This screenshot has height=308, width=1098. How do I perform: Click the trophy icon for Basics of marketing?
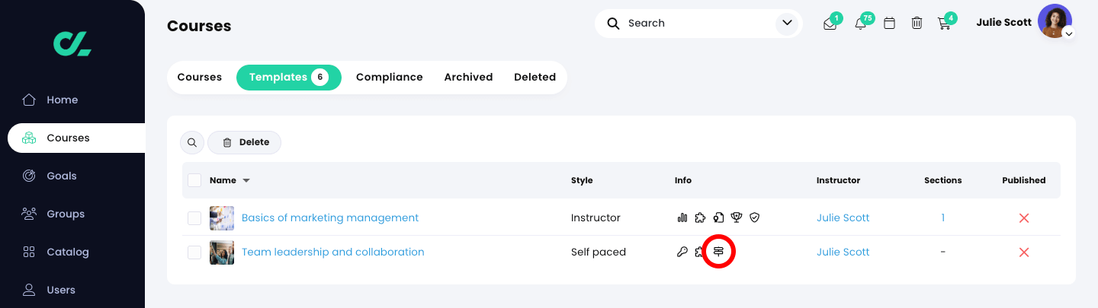point(737,218)
